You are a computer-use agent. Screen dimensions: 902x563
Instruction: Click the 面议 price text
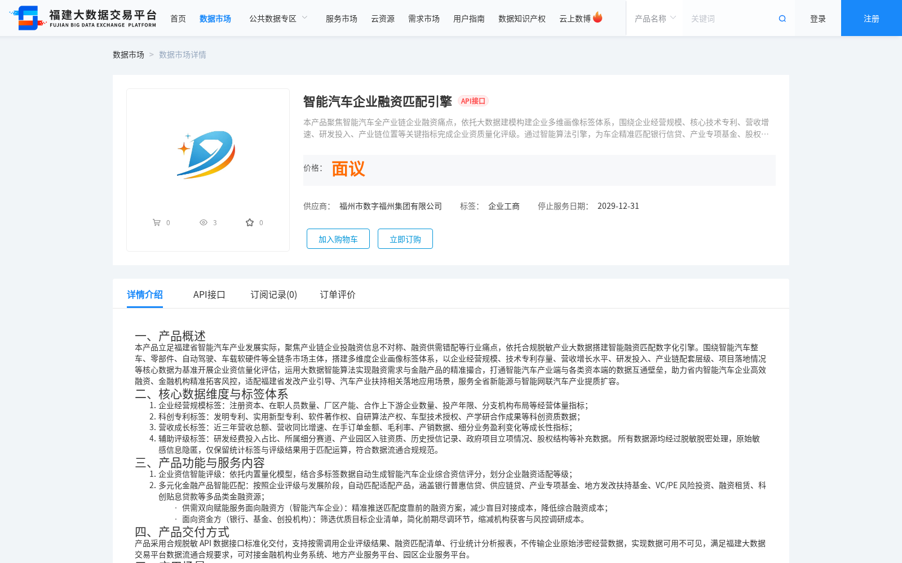point(348,169)
